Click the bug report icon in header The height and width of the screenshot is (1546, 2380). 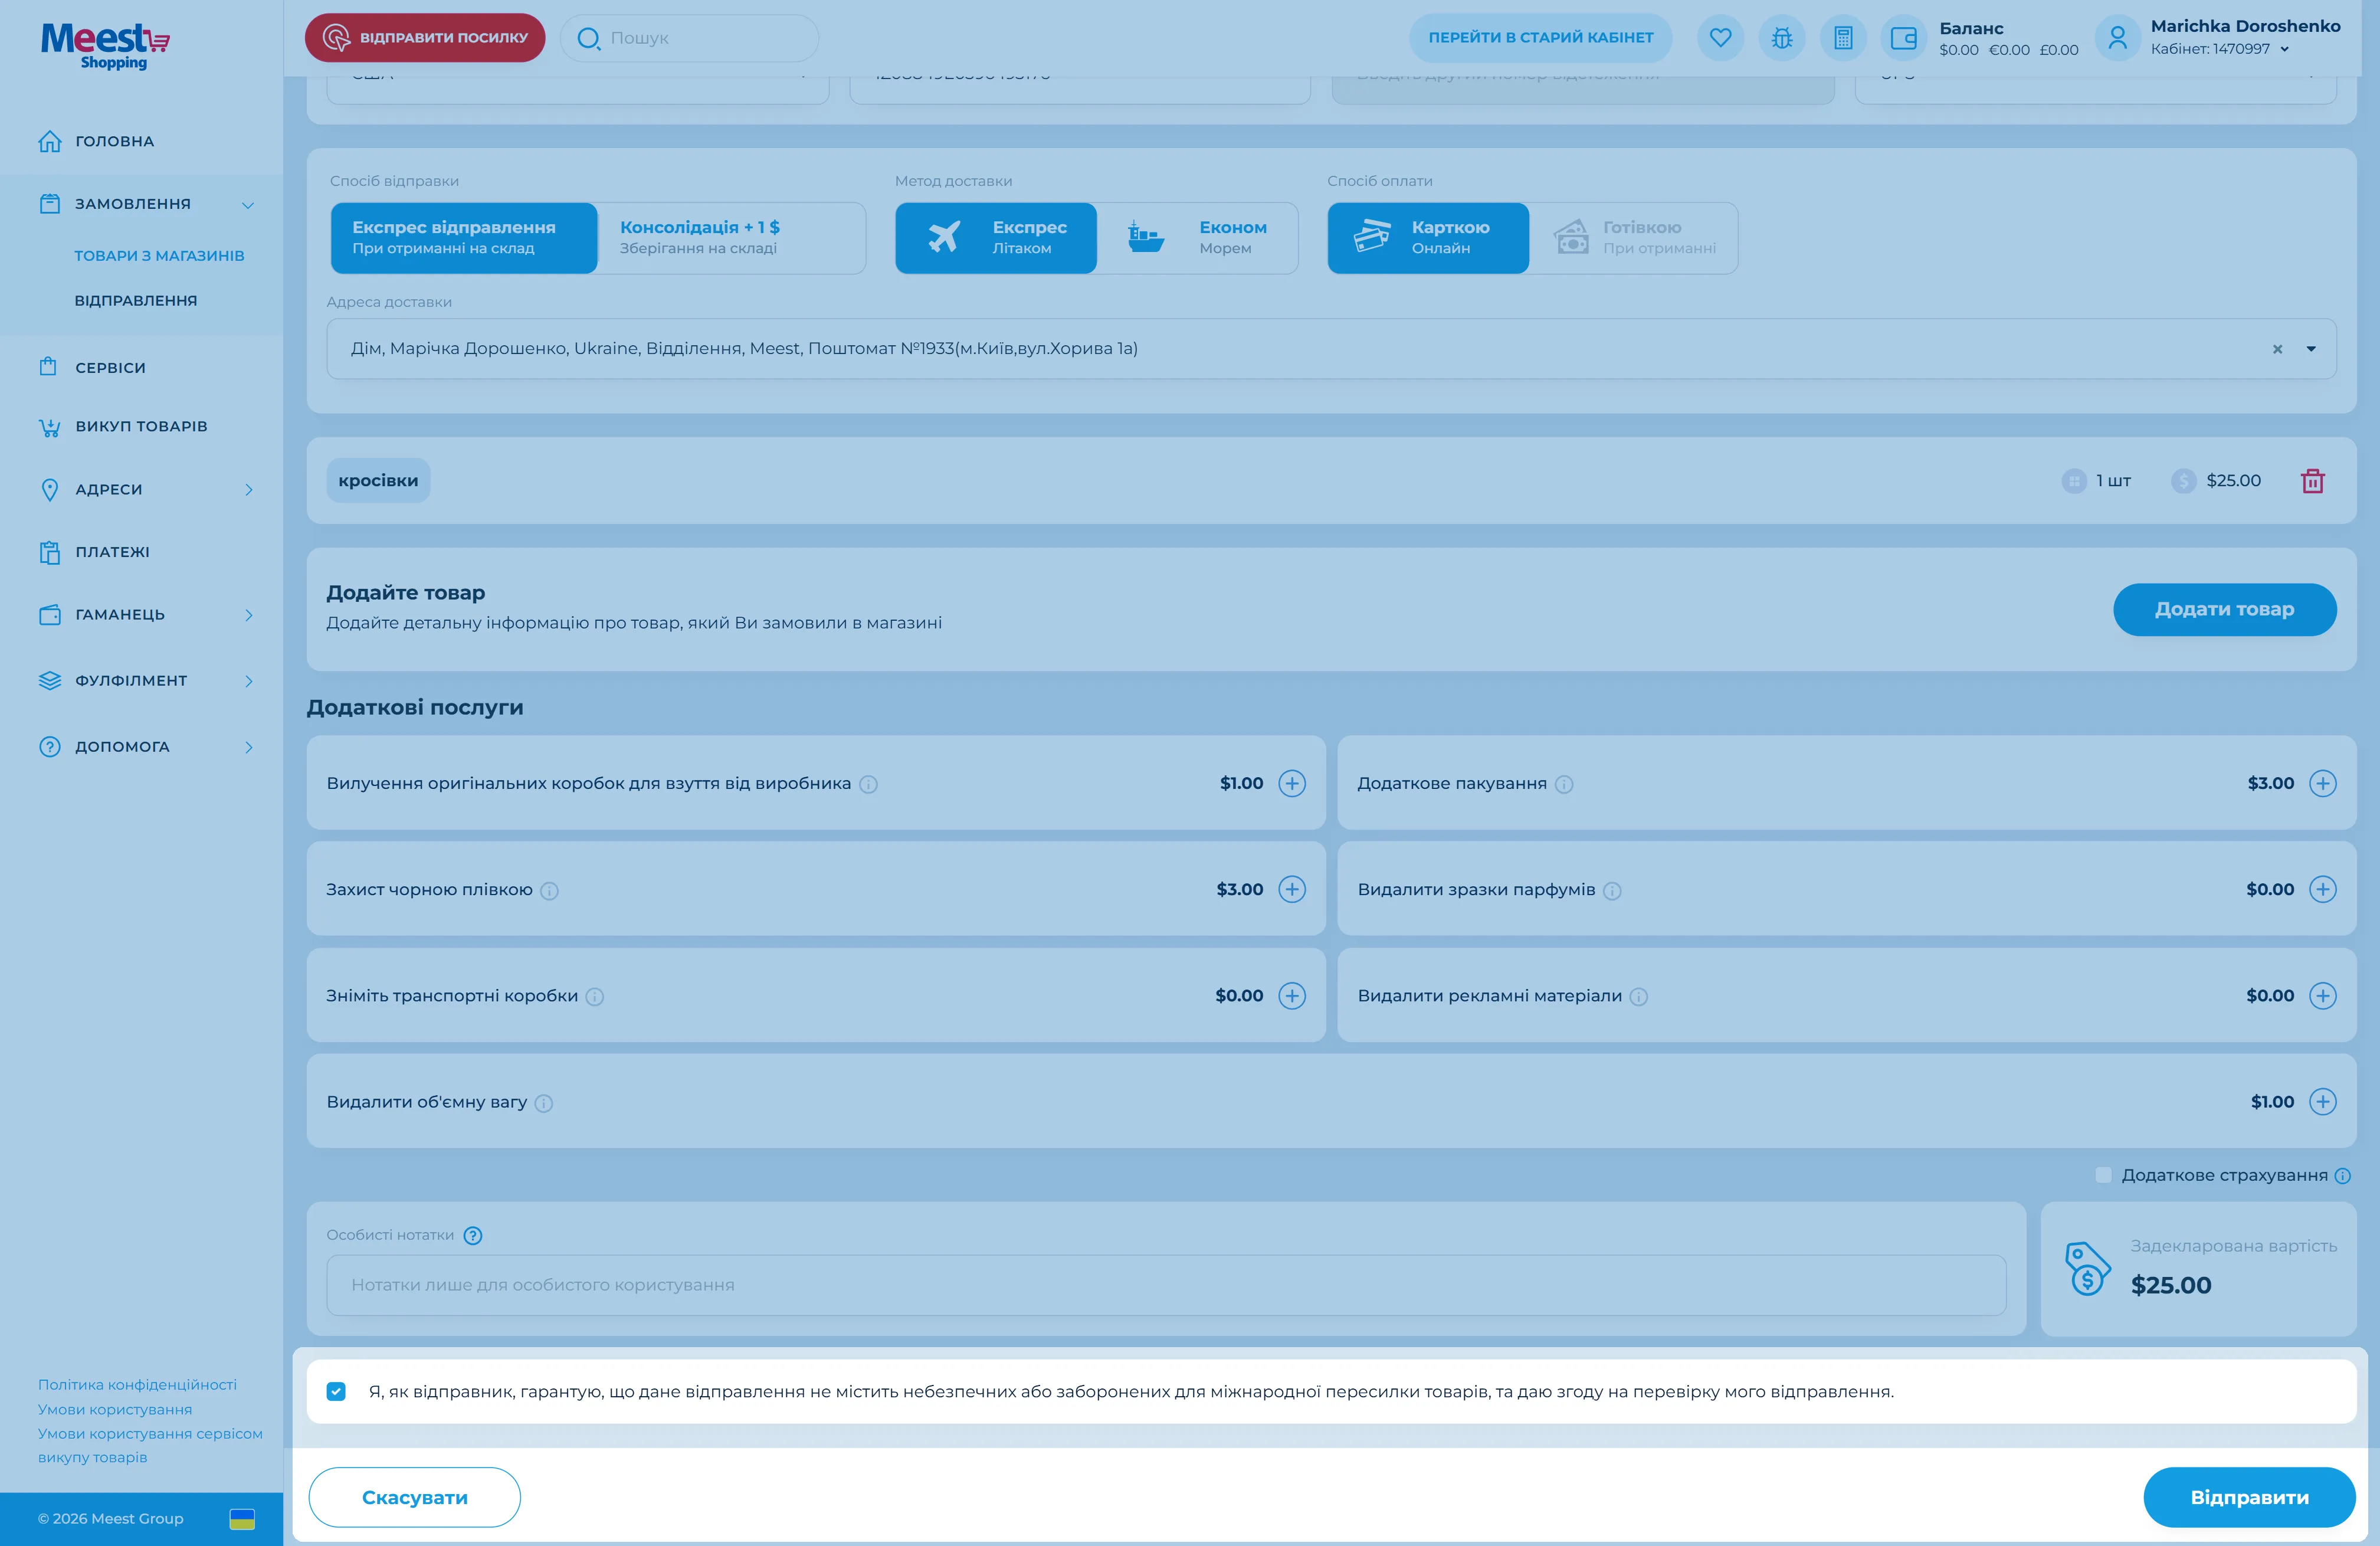1782,38
